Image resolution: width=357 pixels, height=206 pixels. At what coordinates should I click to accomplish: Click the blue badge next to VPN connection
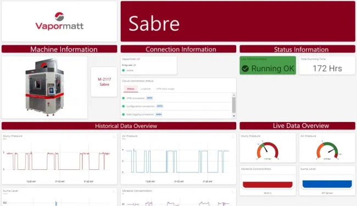tap(149, 98)
